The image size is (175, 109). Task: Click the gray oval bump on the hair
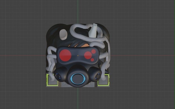tap(63, 35)
